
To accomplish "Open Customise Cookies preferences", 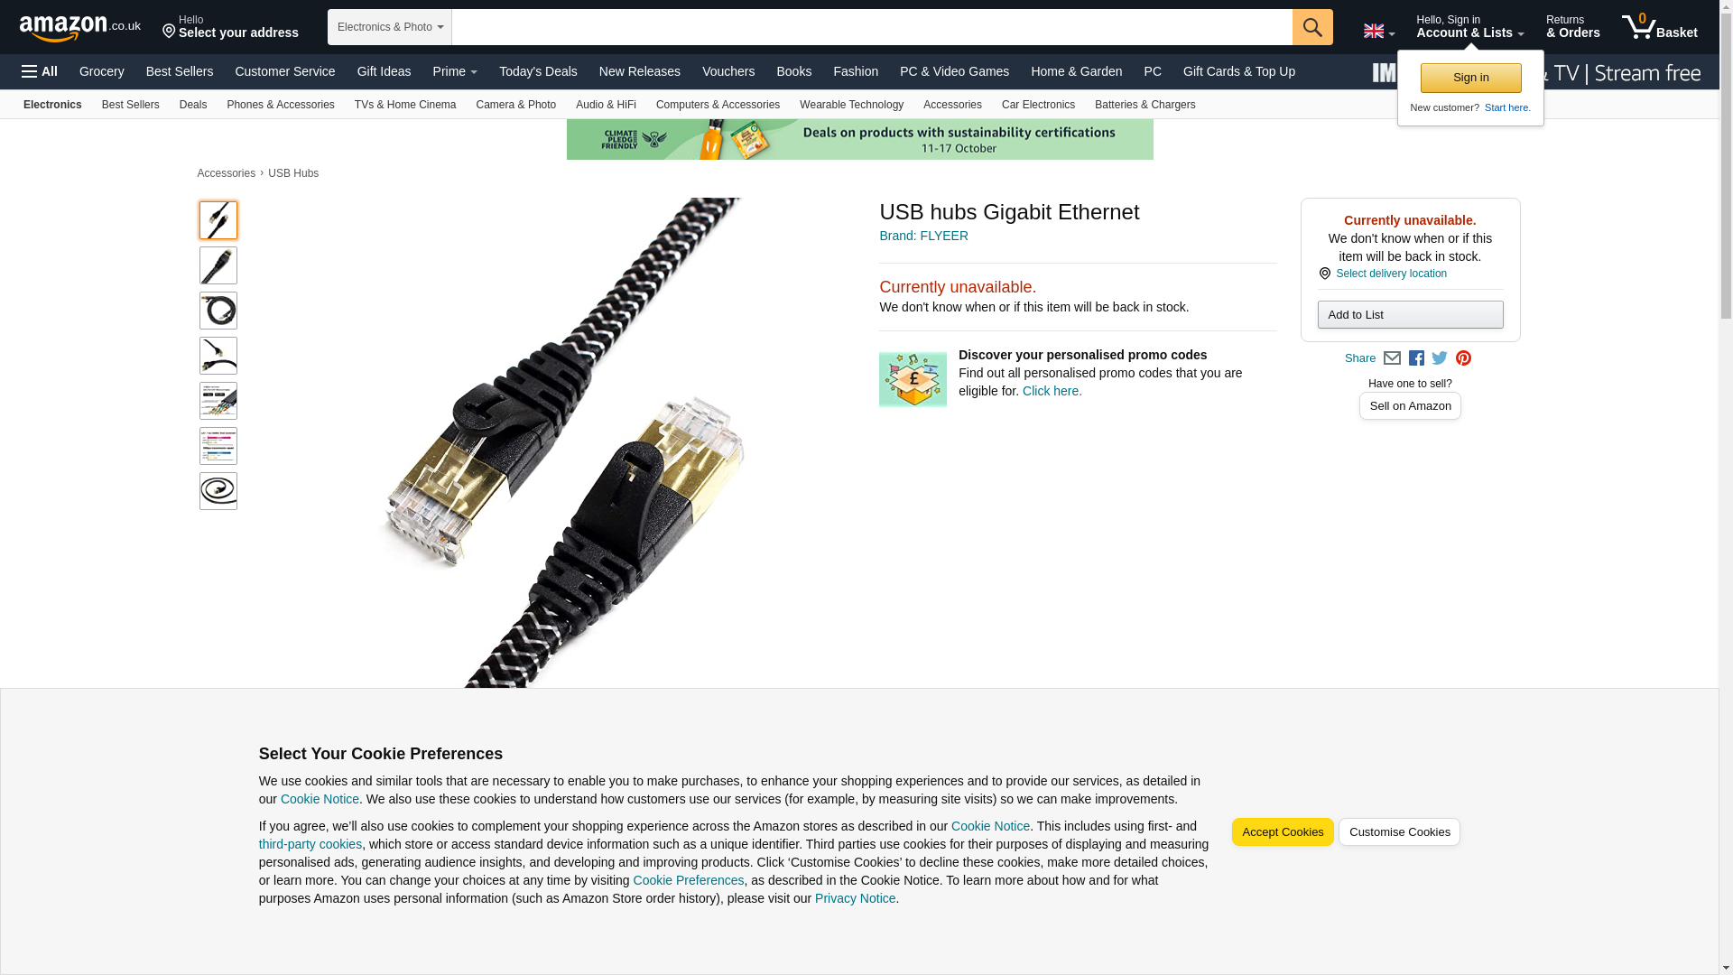I will [x=1399, y=832].
